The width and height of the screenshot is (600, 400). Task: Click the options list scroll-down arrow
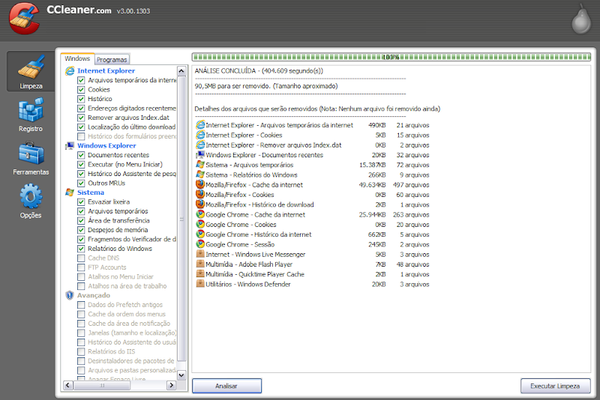point(181,375)
